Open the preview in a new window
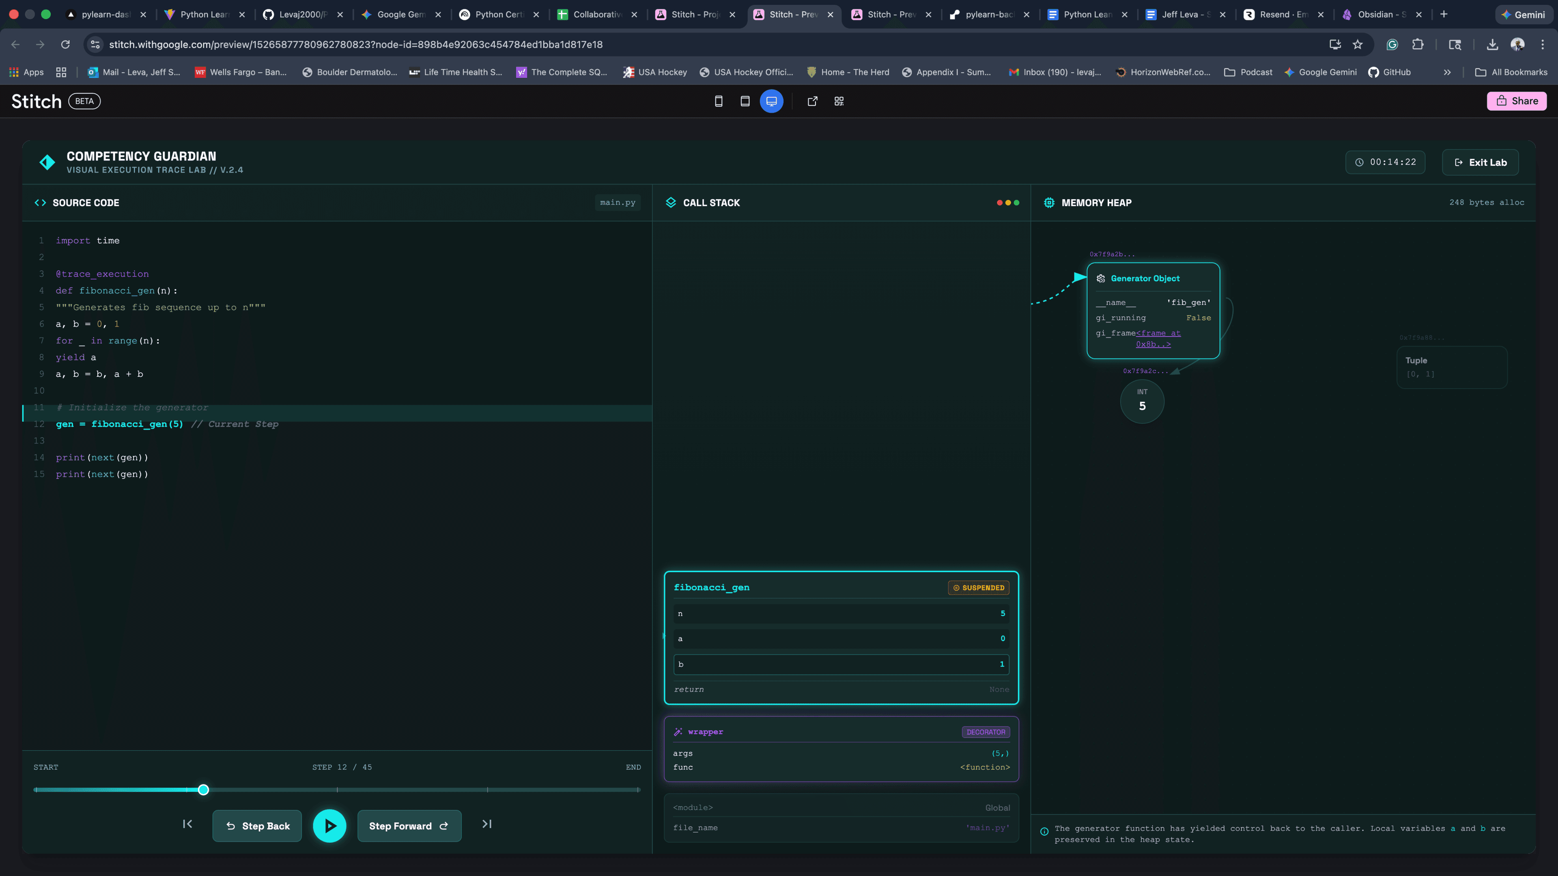Screen dimensions: 1558x876 pos(812,101)
